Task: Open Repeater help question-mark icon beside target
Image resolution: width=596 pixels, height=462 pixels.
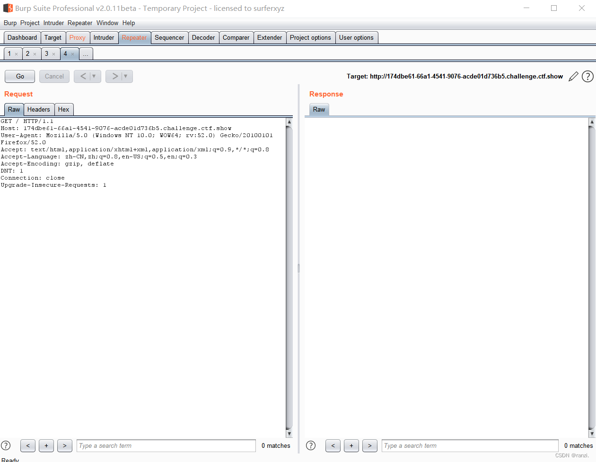Action: pos(587,77)
